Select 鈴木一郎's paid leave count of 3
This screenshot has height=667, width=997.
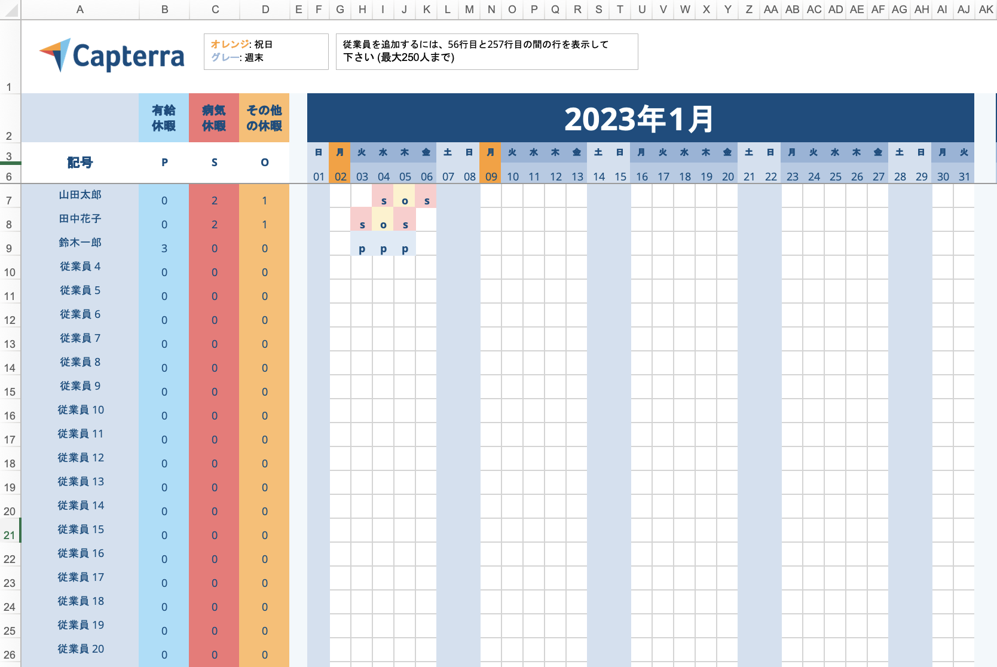tap(164, 249)
